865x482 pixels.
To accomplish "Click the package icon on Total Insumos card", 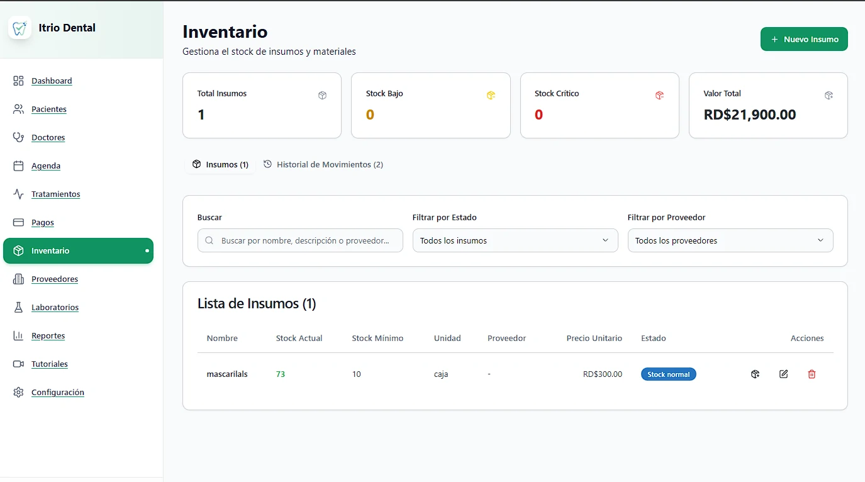I will point(322,95).
